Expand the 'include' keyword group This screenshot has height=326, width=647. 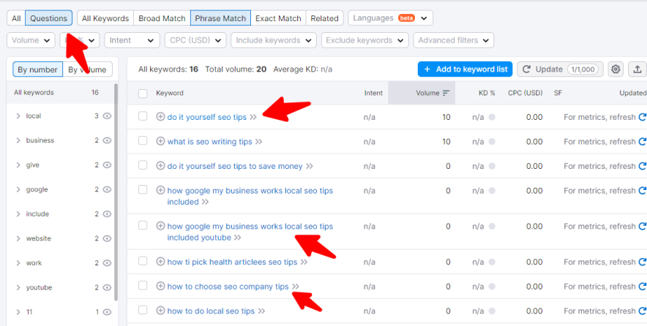[18, 214]
